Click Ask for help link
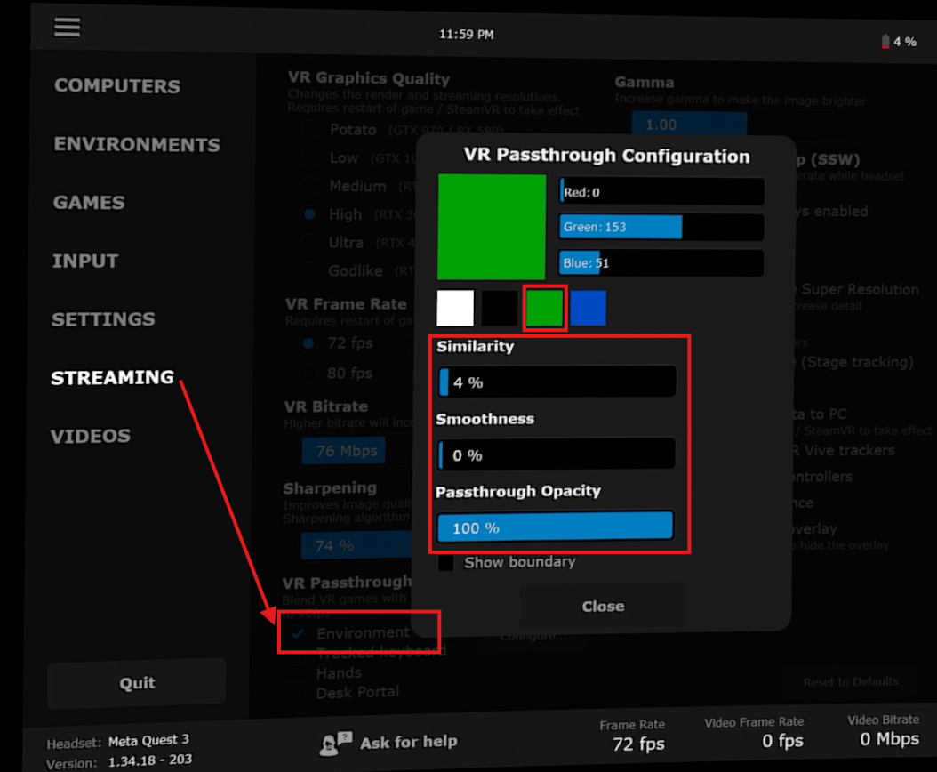This screenshot has width=937, height=772. click(x=409, y=742)
